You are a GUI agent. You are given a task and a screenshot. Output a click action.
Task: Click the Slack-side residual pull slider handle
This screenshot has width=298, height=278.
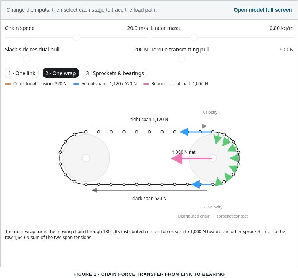coord(27,59)
